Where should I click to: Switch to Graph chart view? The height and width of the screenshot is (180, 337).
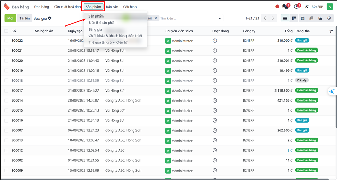point(320,18)
